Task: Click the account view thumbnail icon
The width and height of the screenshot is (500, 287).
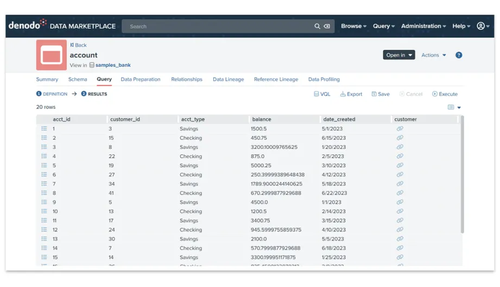Action: point(52,55)
